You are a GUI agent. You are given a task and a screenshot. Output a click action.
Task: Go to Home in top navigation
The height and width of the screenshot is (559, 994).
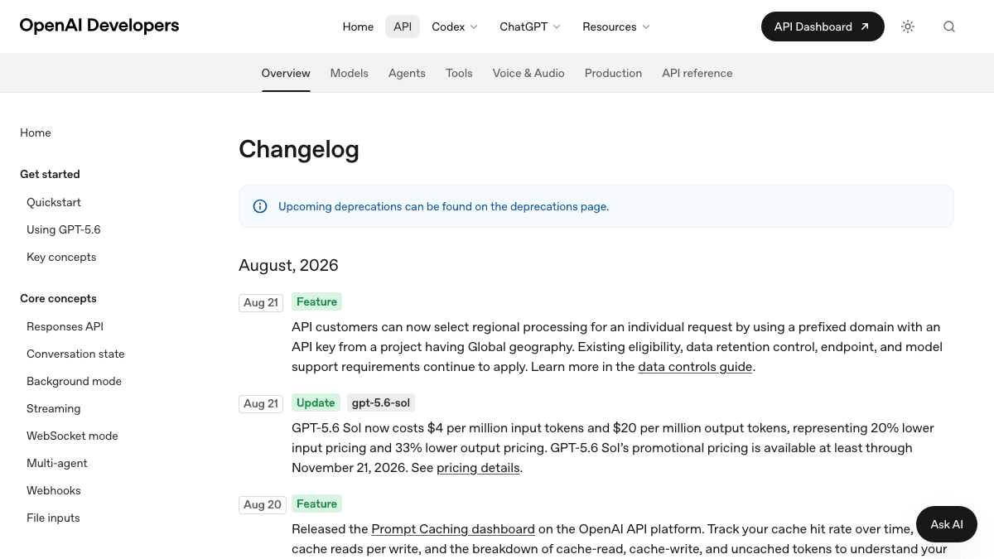(x=358, y=27)
